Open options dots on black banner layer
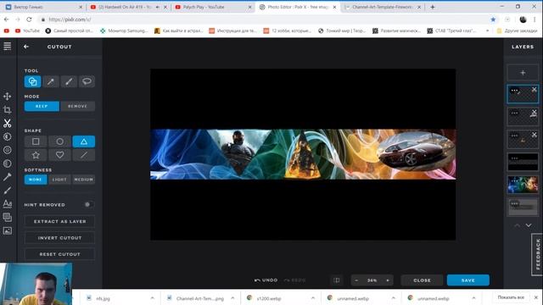The image size is (543, 305). pyautogui.click(x=514, y=158)
